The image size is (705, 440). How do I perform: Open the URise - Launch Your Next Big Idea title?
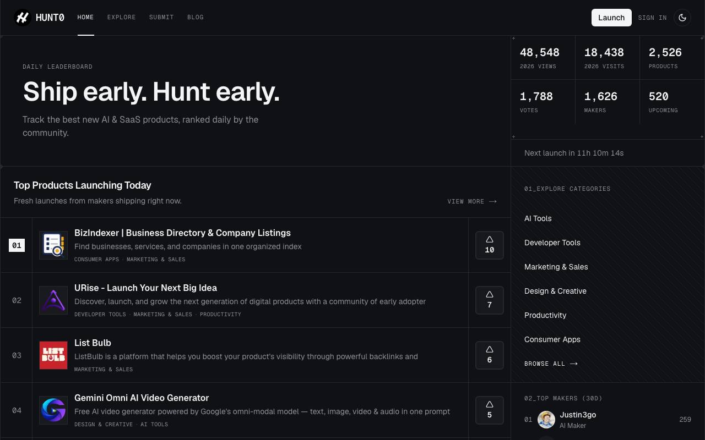145,288
